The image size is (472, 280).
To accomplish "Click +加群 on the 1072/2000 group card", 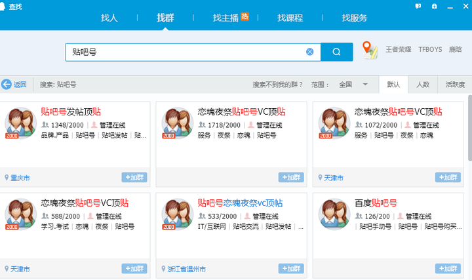I will pos(448,177).
